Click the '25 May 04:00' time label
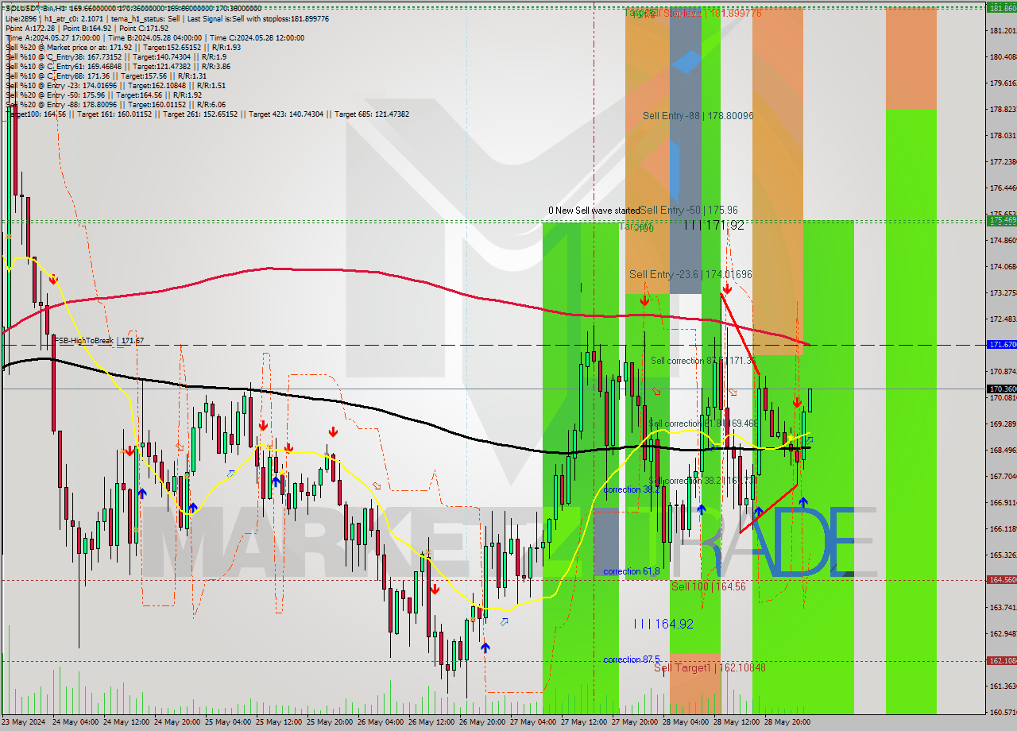The image size is (1017, 731). (x=228, y=722)
